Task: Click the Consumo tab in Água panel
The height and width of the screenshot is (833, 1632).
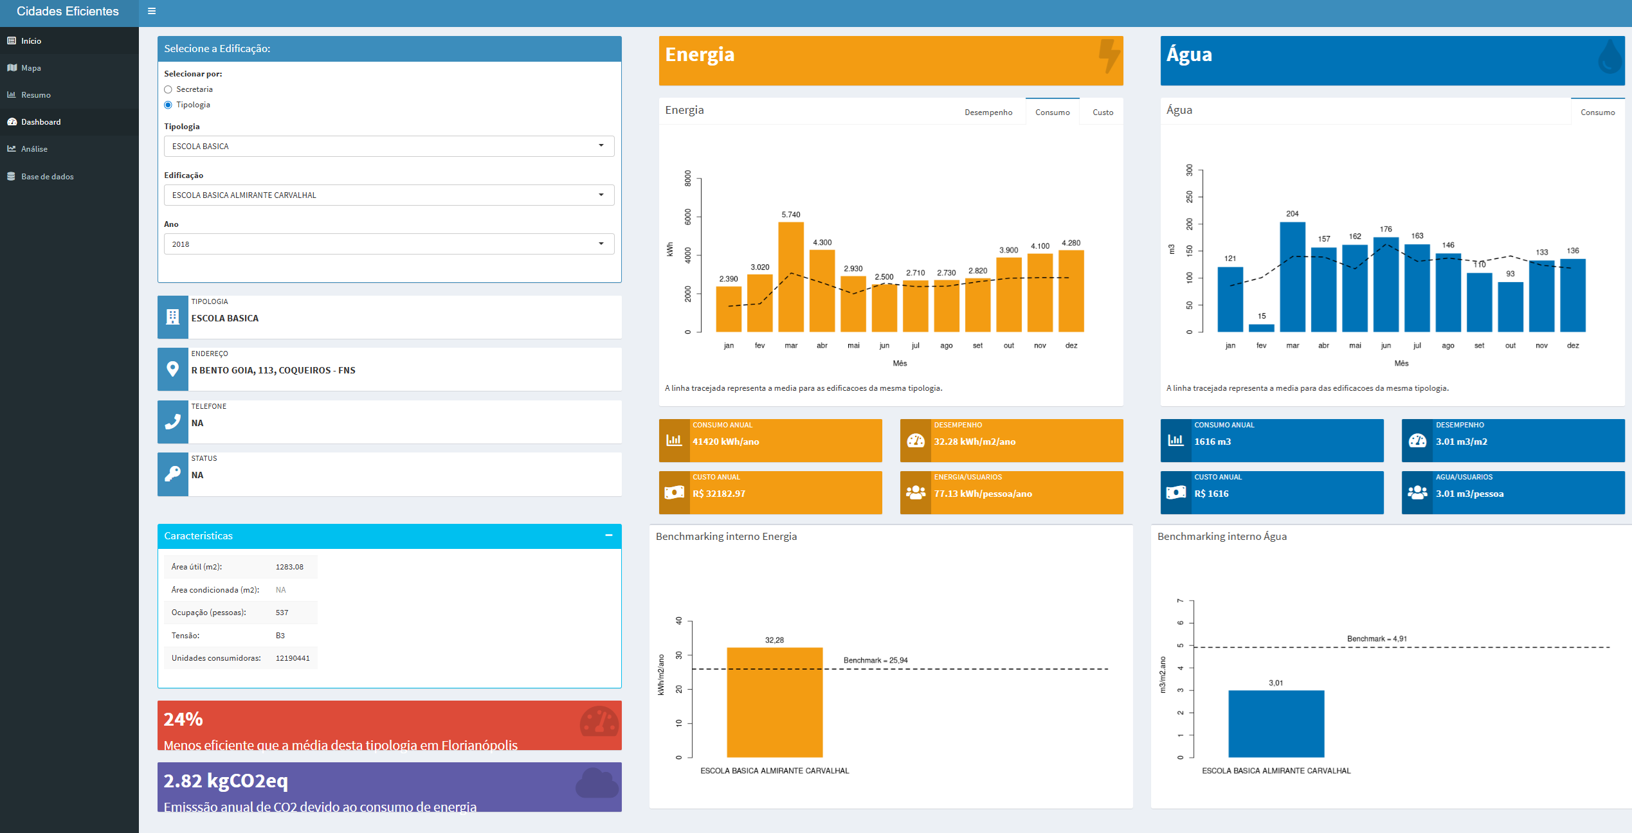Action: coord(1597,112)
